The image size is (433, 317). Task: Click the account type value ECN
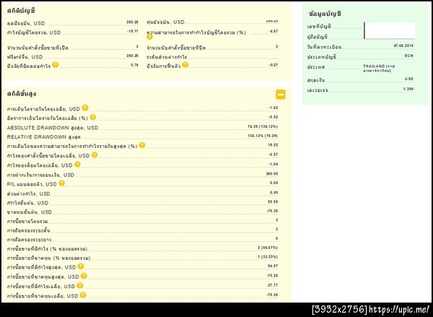[409, 56]
